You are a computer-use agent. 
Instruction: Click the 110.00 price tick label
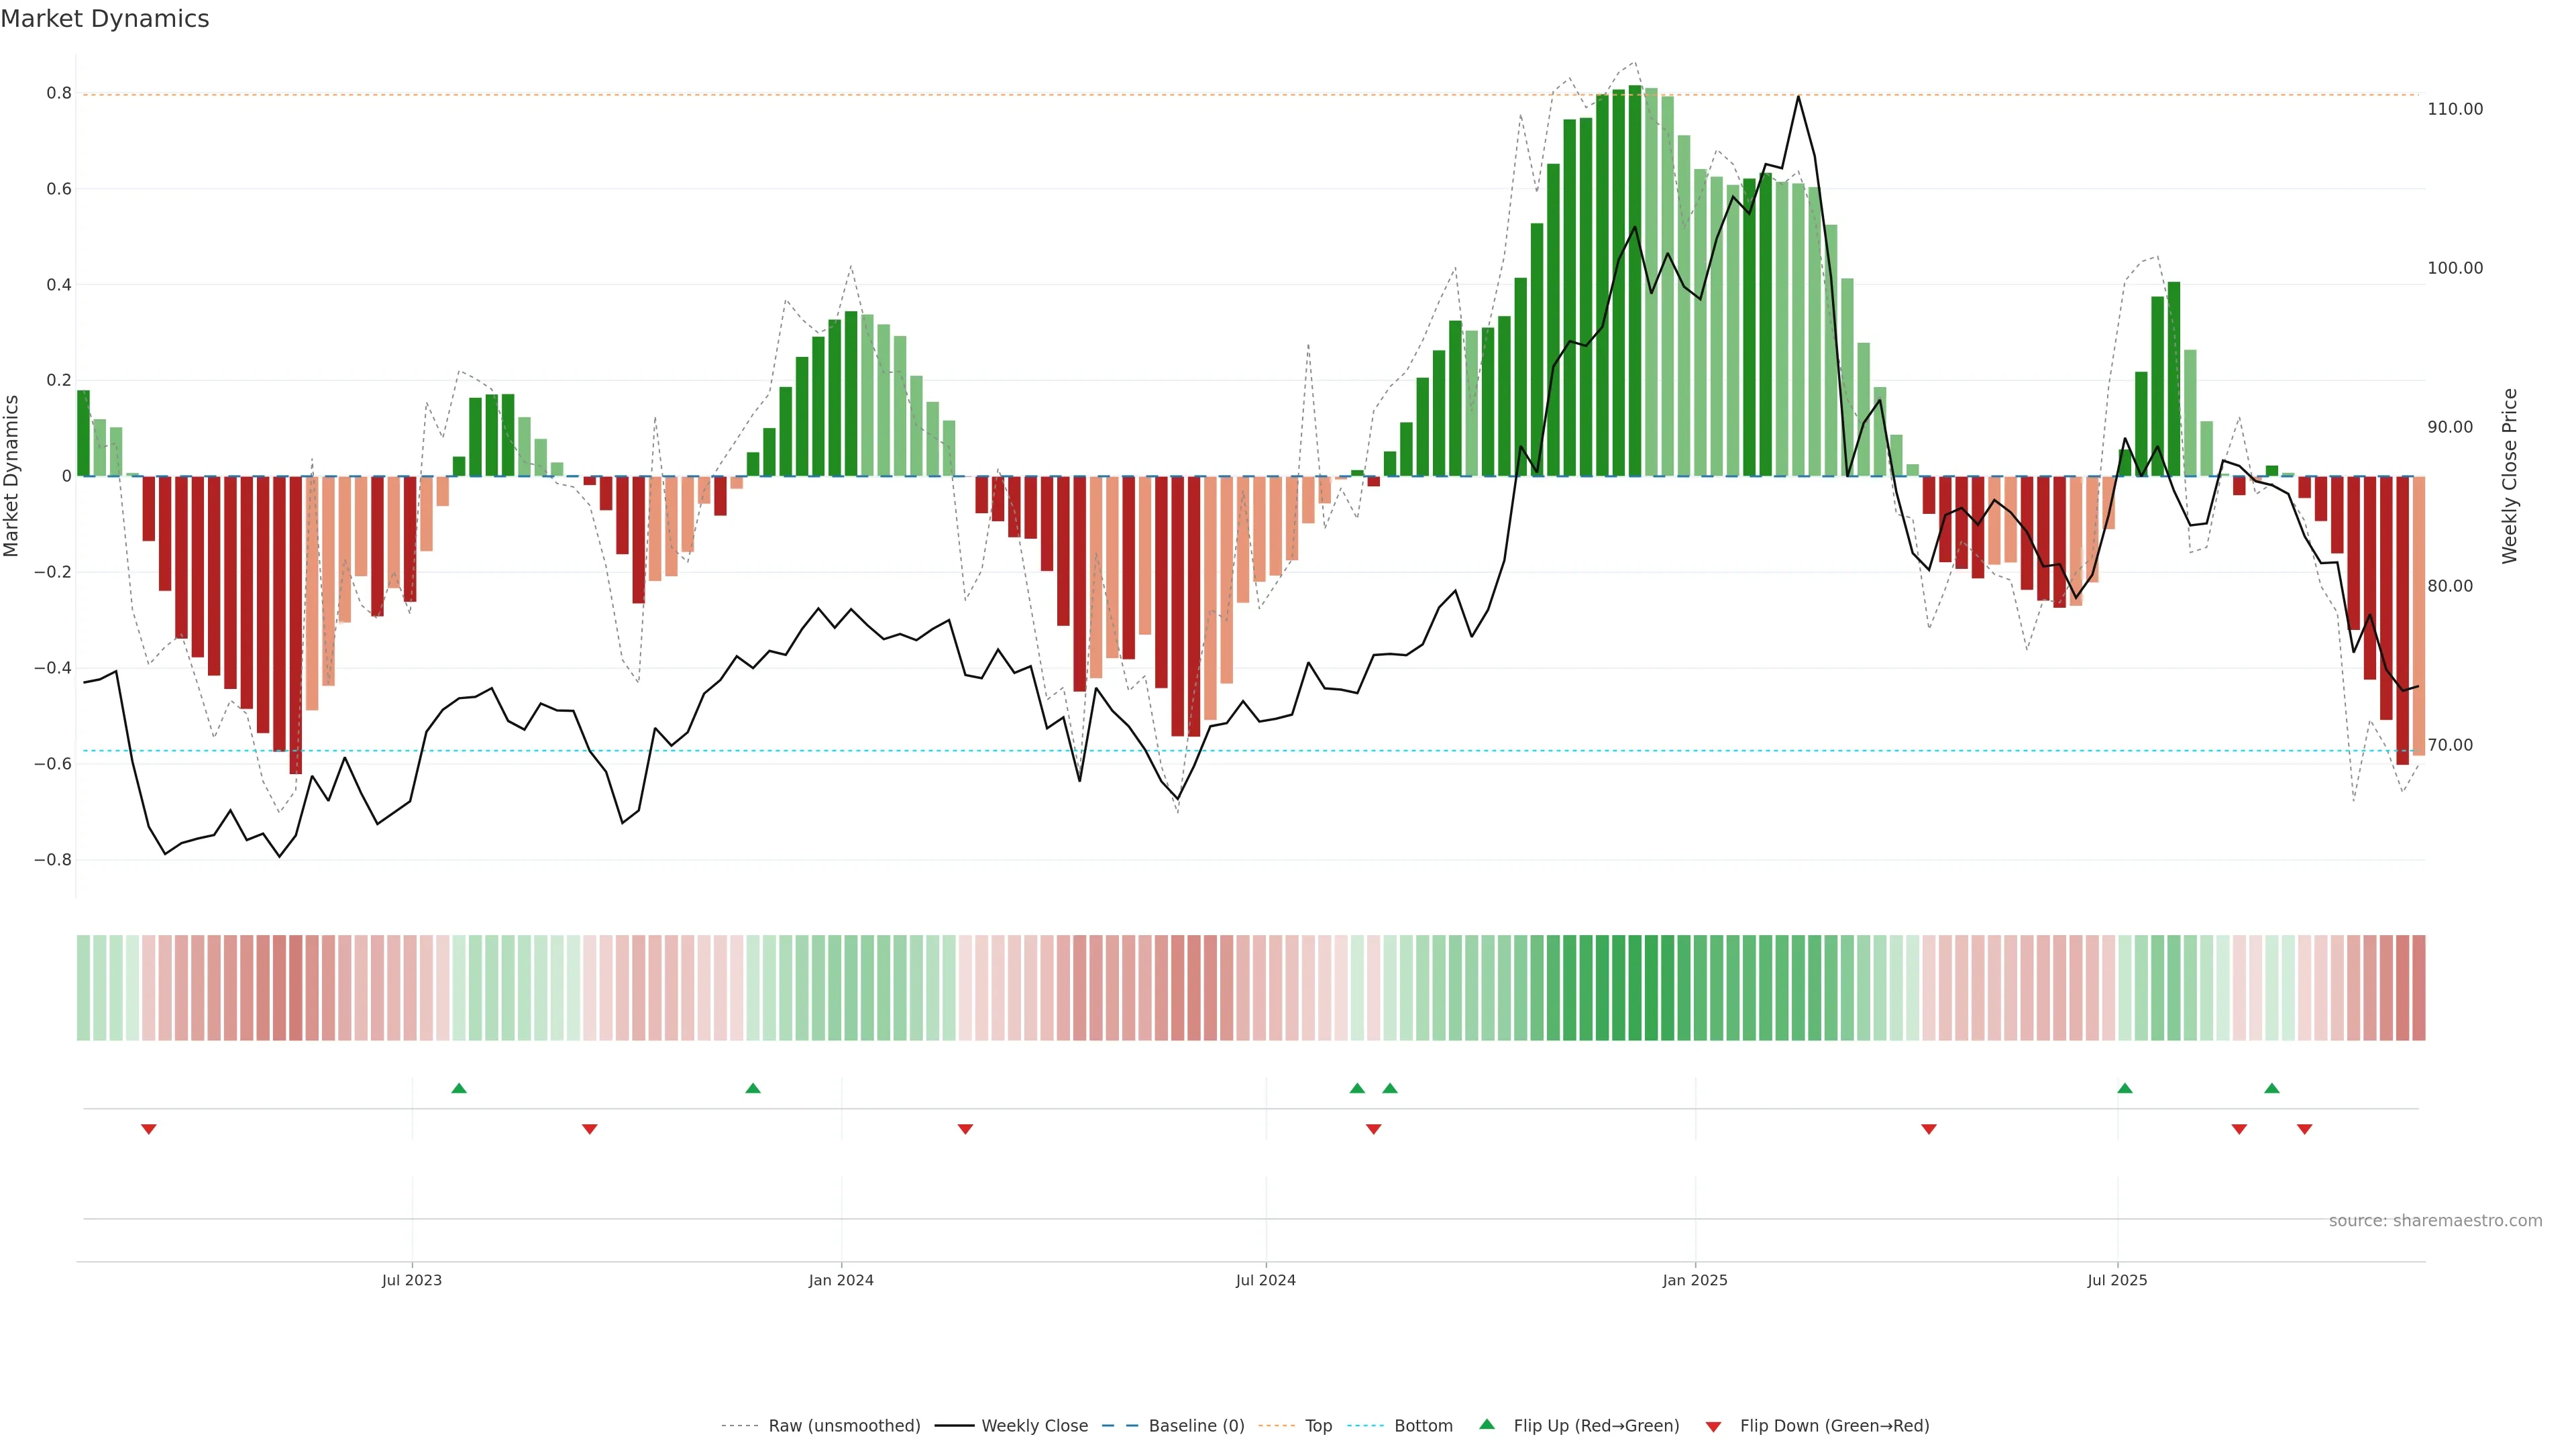2455,109
